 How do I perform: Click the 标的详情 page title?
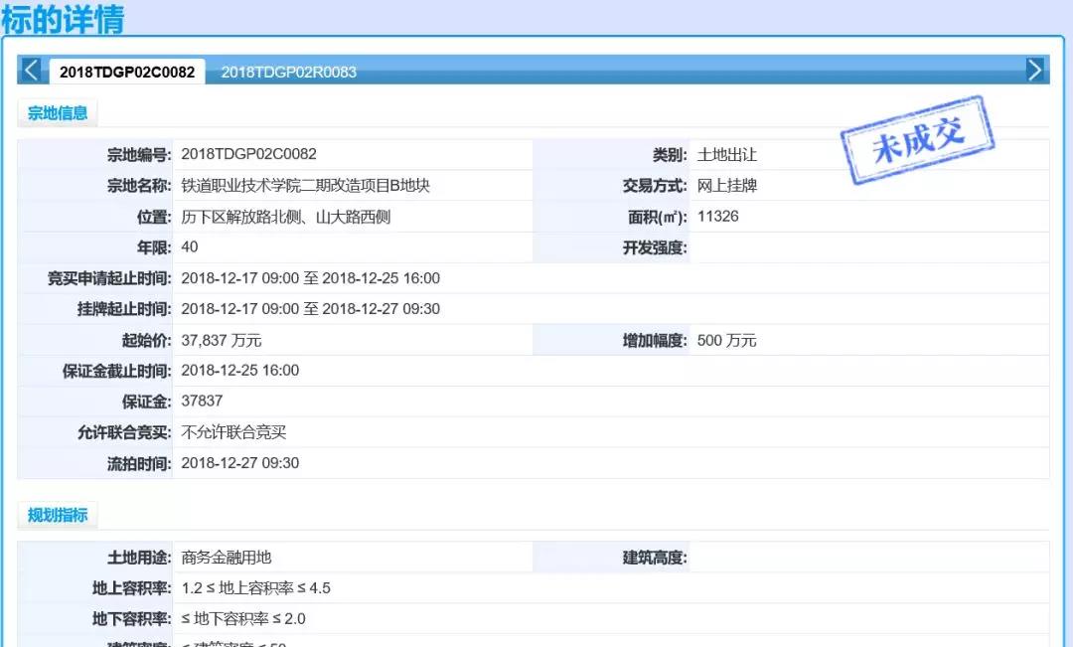coord(64,19)
